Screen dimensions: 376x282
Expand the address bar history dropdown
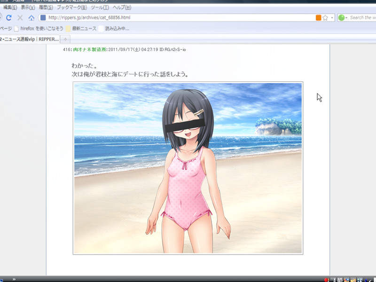tap(332, 18)
